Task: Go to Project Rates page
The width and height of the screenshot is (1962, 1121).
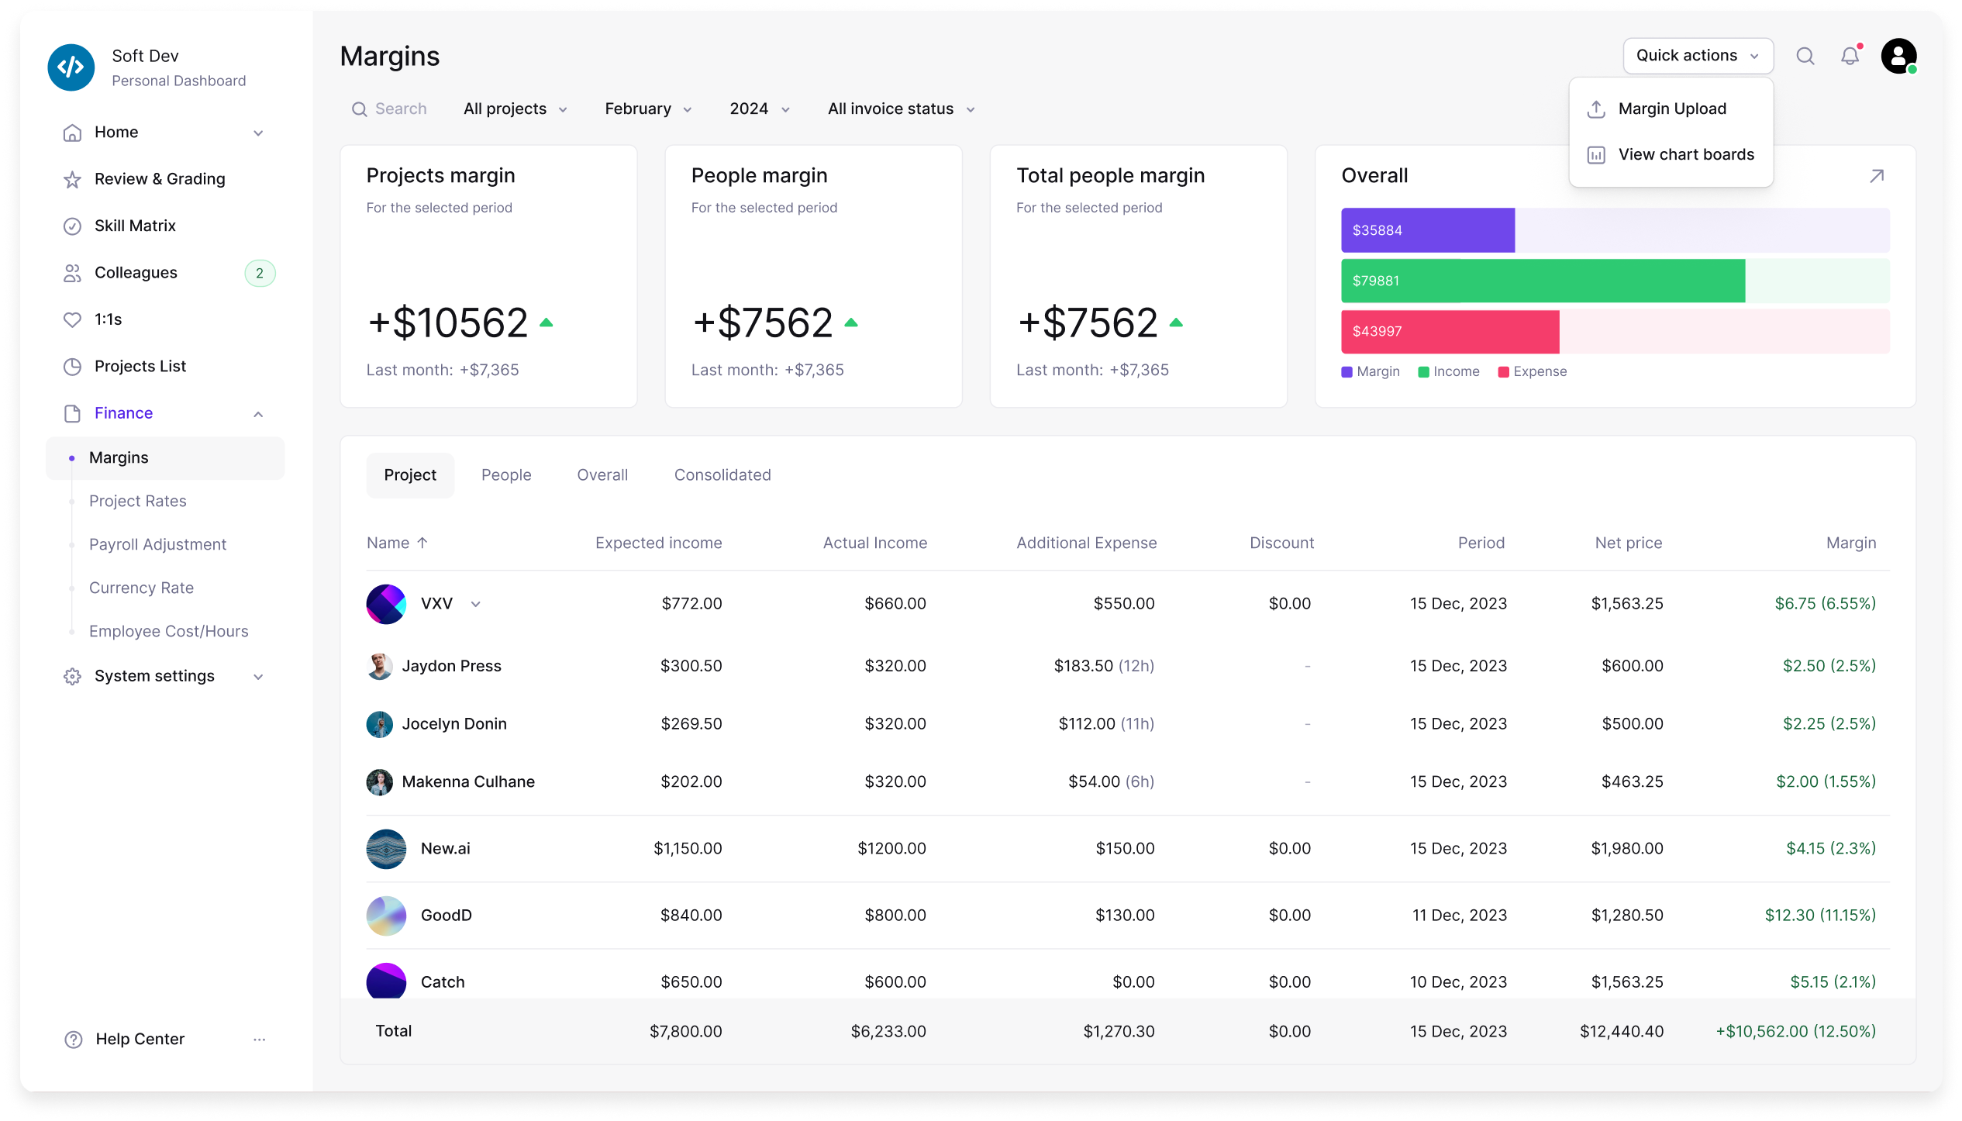Action: (138, 501)
